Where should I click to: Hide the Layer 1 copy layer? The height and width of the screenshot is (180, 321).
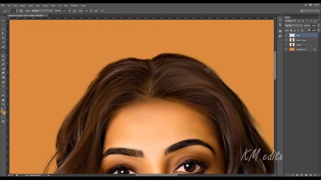(x=286, y=40)
